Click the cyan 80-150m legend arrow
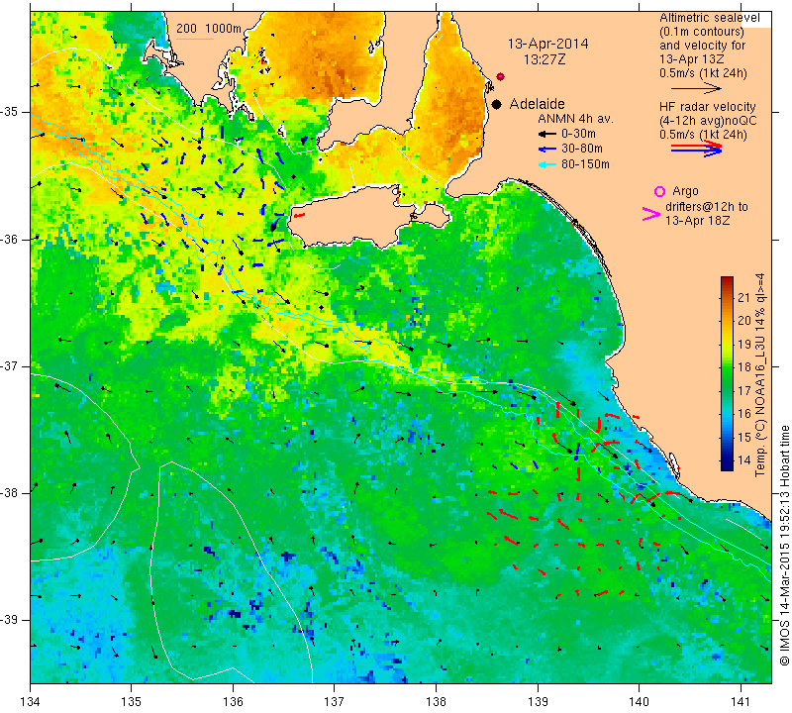This screenshot has width=792, height=713. click(x=546, y=164)
